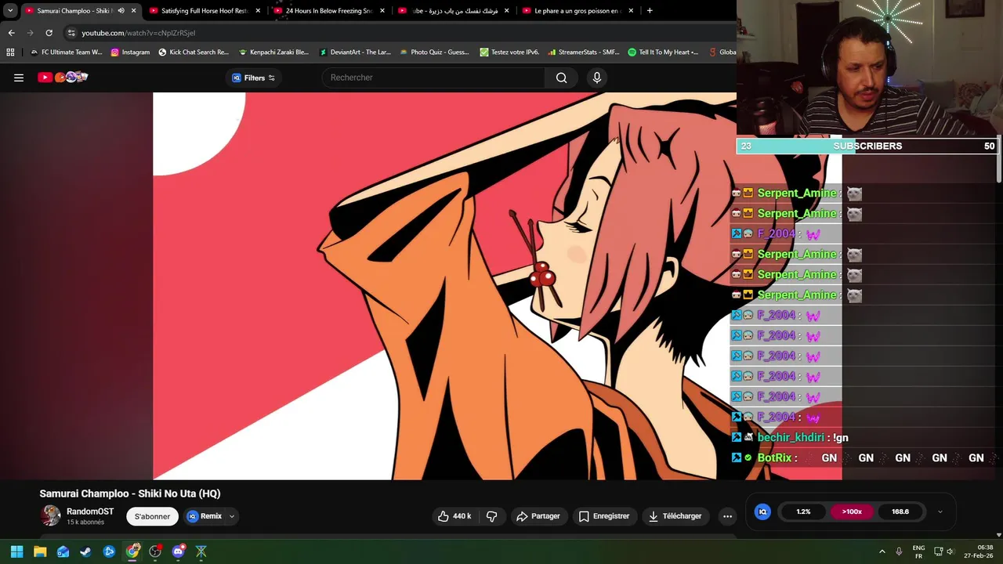Share the video via Partager
The height and width of the screenshot is (564, 1003).
[x=538, y=516]
